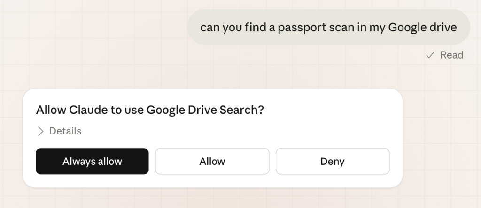The image size is (481, 208).
Task: Click the permission dialog title text
Action: tap(150, 110)
